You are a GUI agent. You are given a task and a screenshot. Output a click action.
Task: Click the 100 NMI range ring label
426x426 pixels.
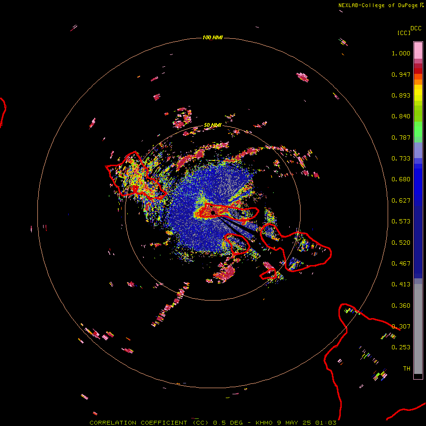coord(213,37)
